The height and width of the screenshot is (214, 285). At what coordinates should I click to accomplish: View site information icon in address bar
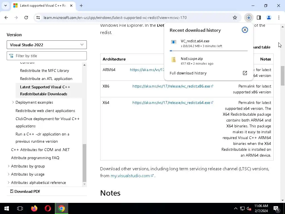38,18
